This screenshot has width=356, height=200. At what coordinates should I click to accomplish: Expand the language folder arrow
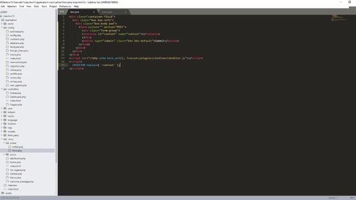click(2, 120)
